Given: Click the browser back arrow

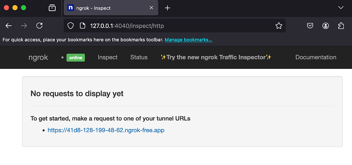Looking at the screenshot, I should (x=9, y=26).
